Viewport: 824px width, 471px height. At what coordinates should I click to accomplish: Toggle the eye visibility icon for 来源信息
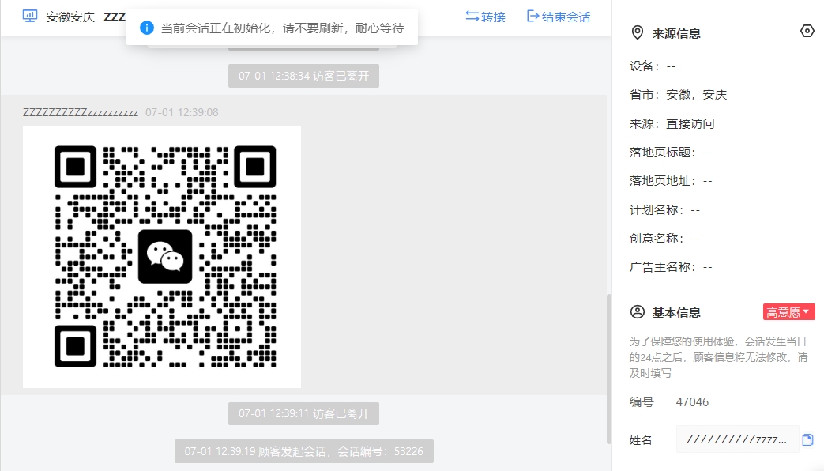[x=807, y=31]
